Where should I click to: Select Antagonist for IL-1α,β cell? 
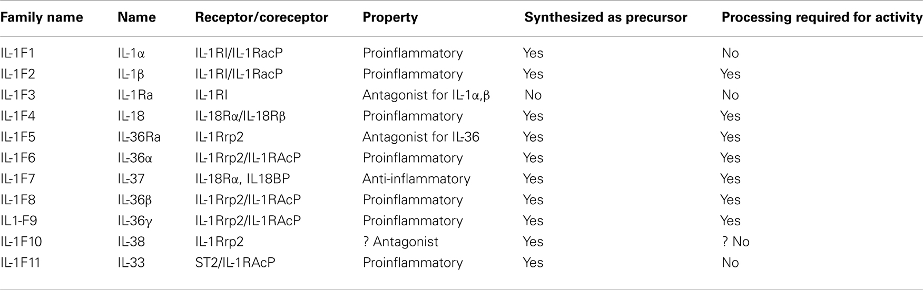pyautogui.click(x=426, y=95)
